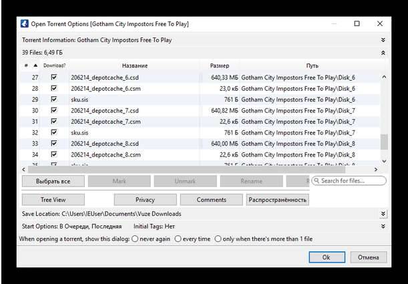Toggle download checkbox for 206214_depotcache_8.csm
The height and width of the screenshot is (284, 408).
pyautogui.click(x=54, y=154)
